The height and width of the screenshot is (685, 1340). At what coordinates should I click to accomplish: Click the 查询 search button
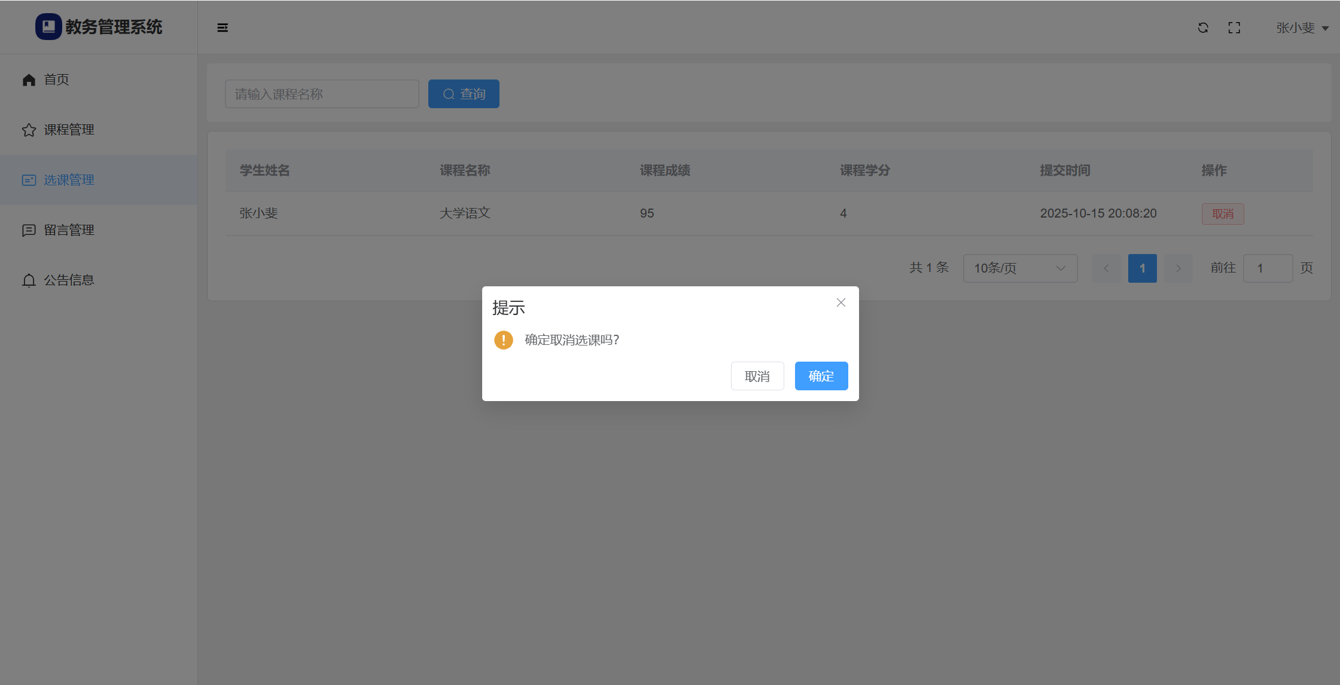click(x=464, y=94)
